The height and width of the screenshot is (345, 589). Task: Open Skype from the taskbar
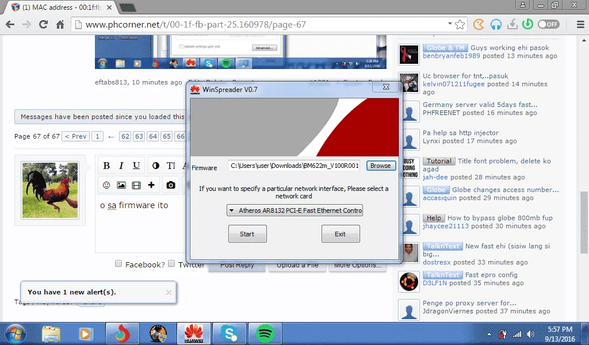229,333
